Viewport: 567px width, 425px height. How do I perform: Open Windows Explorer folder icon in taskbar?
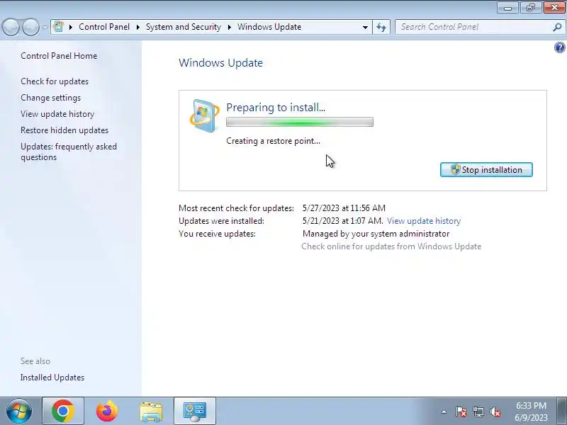click(151, 412)
